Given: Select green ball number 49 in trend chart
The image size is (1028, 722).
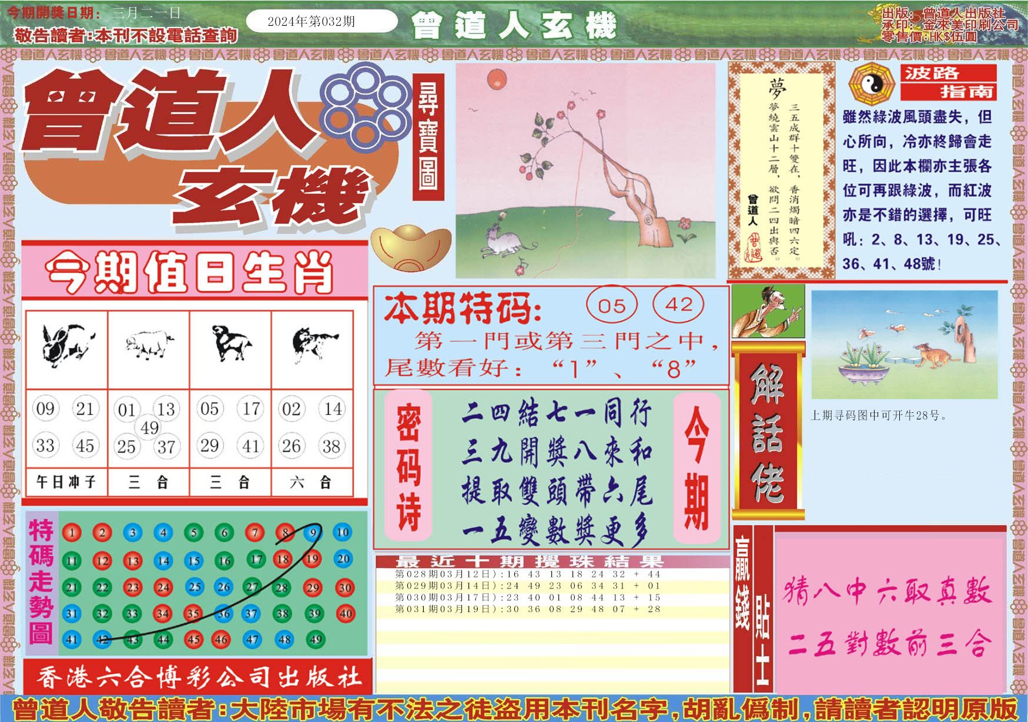Looking at the screenshot, I should [316, 639].
